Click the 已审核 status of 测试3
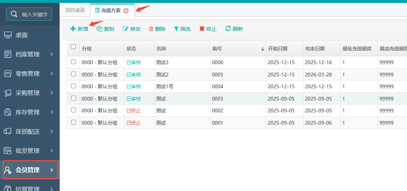Screen dimensions: 407x191 pos(134,62)
